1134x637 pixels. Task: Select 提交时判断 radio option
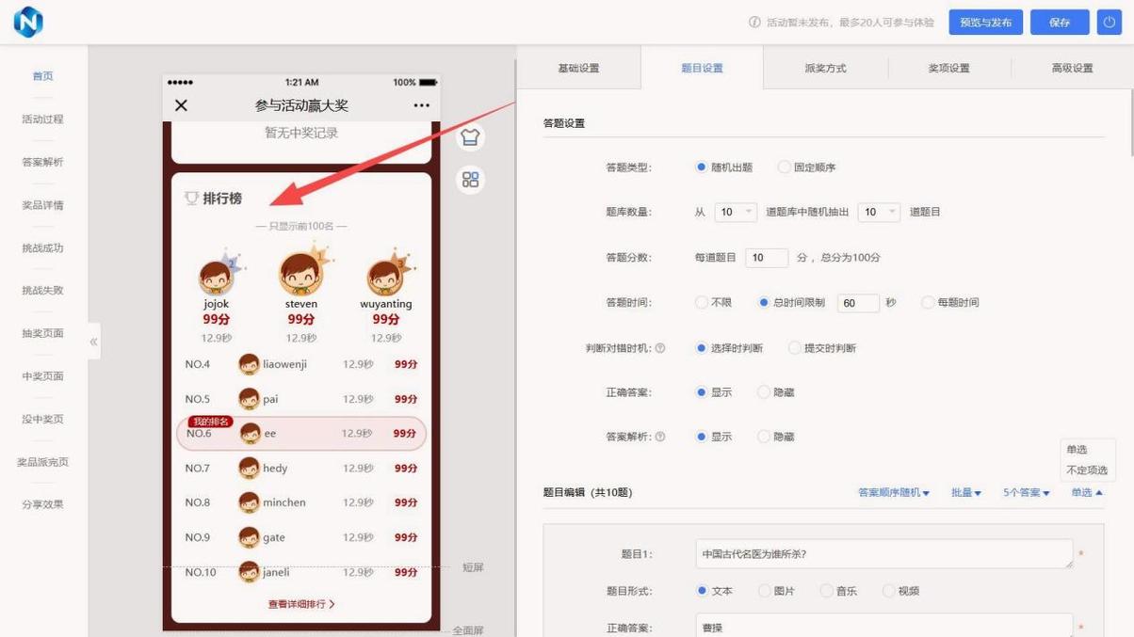click(794, 348)
